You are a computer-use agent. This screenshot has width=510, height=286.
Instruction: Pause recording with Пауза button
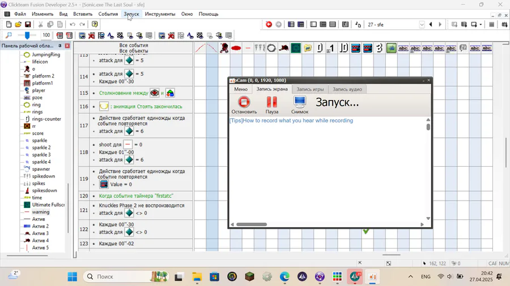pos(271,105)
